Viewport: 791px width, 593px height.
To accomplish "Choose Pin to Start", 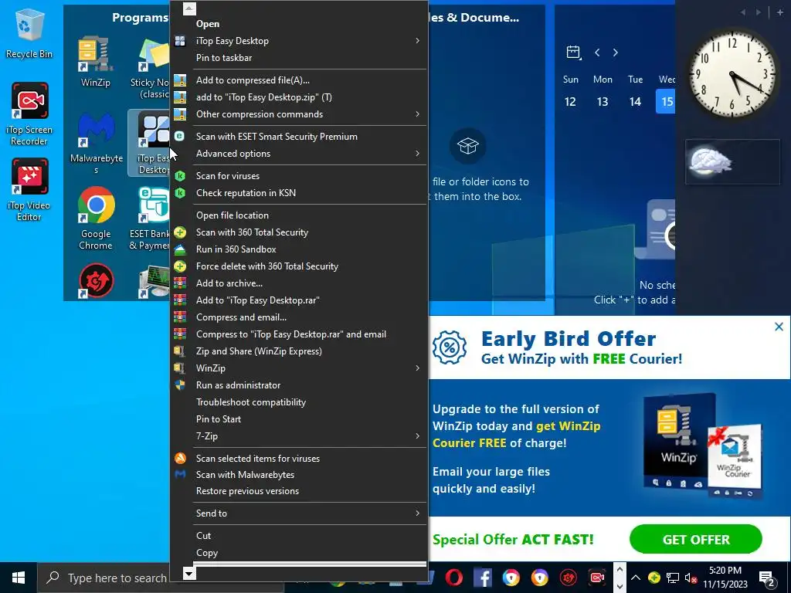I will (299, 419).
